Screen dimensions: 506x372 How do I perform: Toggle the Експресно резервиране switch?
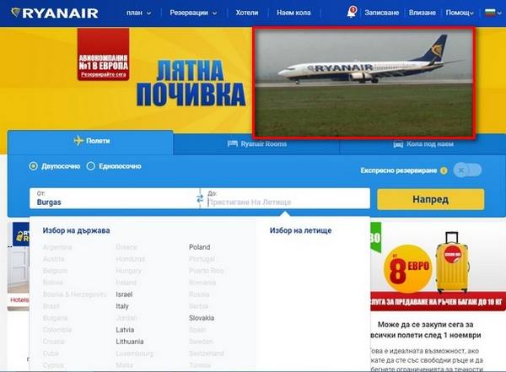tap(467, 170)
